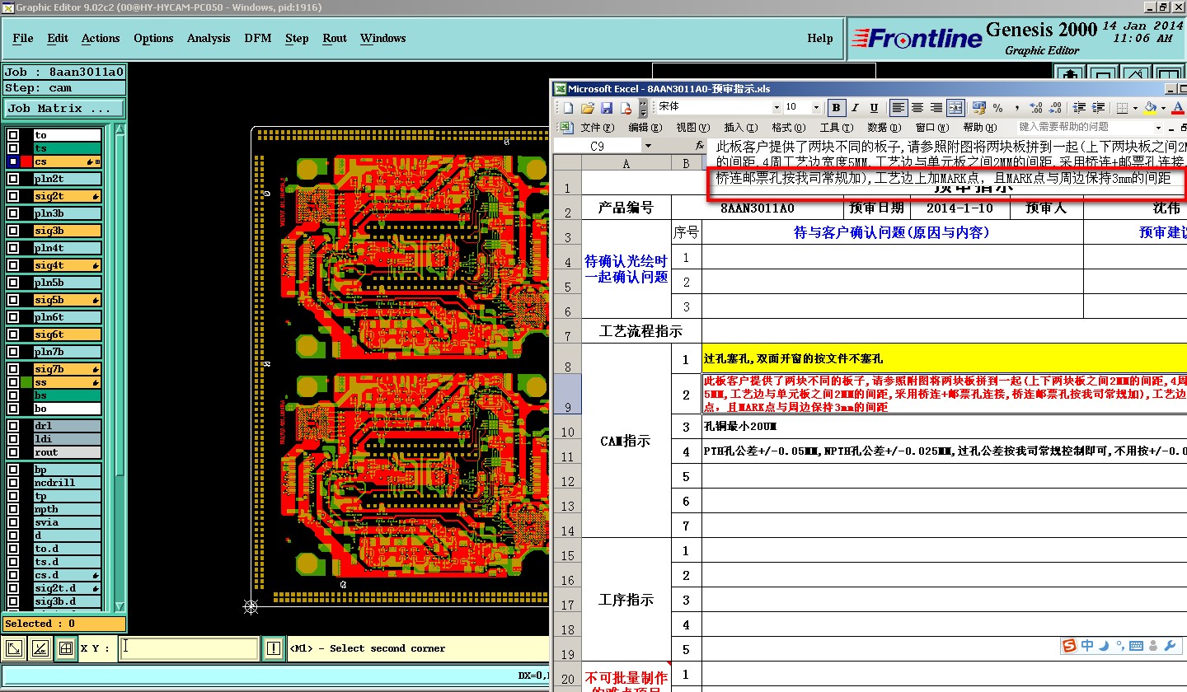The image size is (1187, 692).
Task: Click the exclamation mark icon in Genesis
Action: pos(274,648)
